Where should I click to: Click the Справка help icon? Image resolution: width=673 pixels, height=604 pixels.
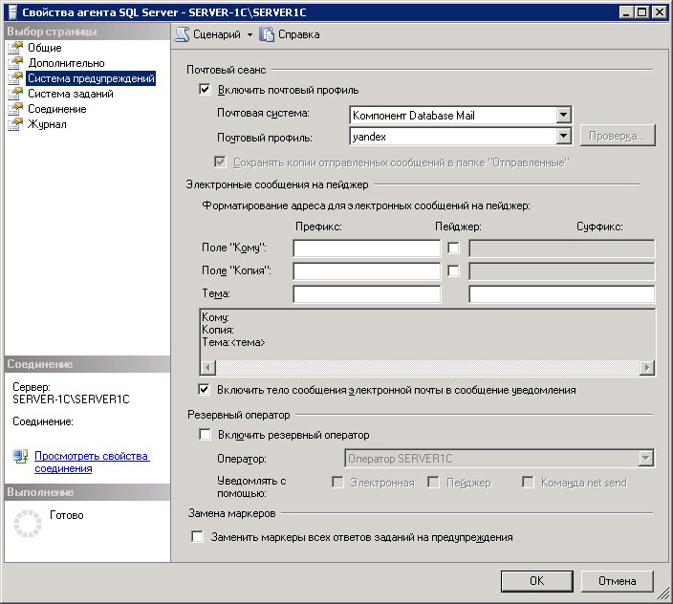(267, 34)
